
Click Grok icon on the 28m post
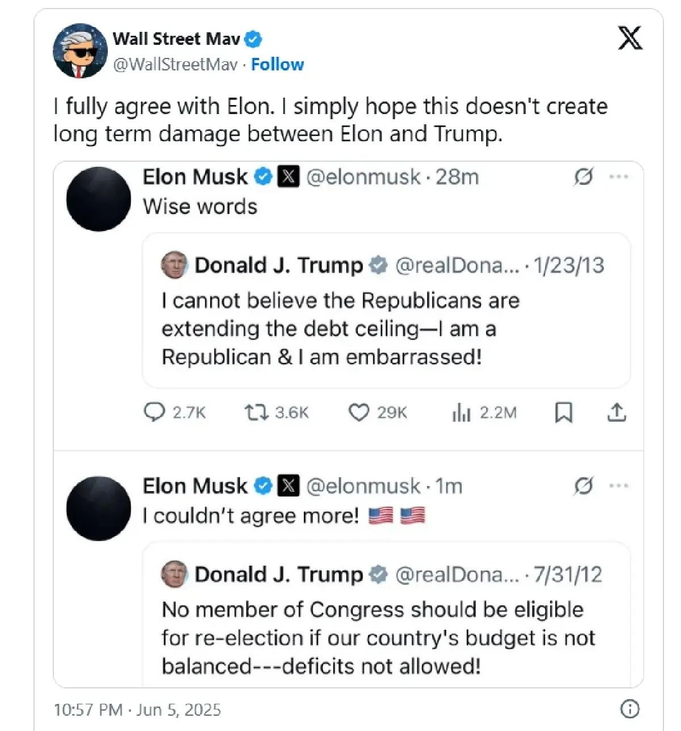click(x=583, y=177)
